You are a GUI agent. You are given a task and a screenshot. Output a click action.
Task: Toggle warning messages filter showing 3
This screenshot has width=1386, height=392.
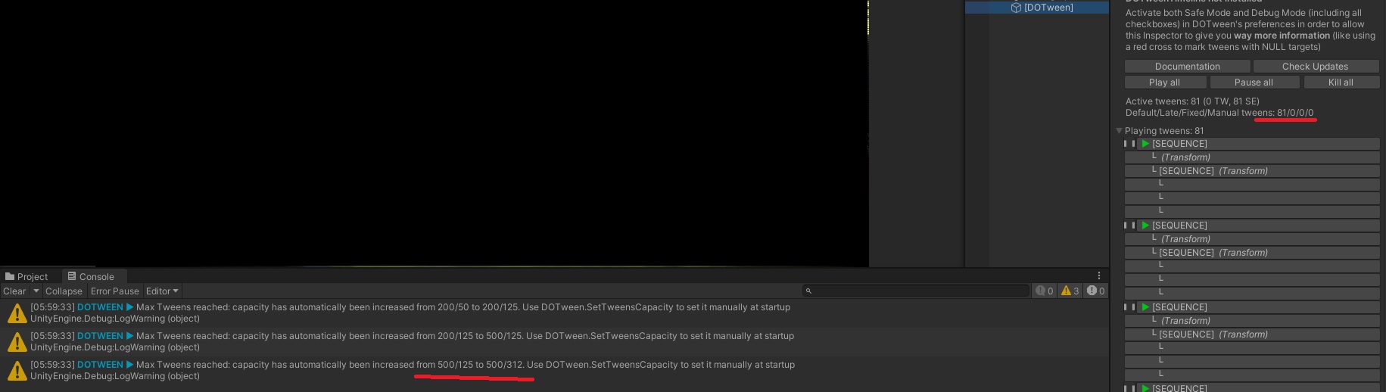[x=1070, y=291]
